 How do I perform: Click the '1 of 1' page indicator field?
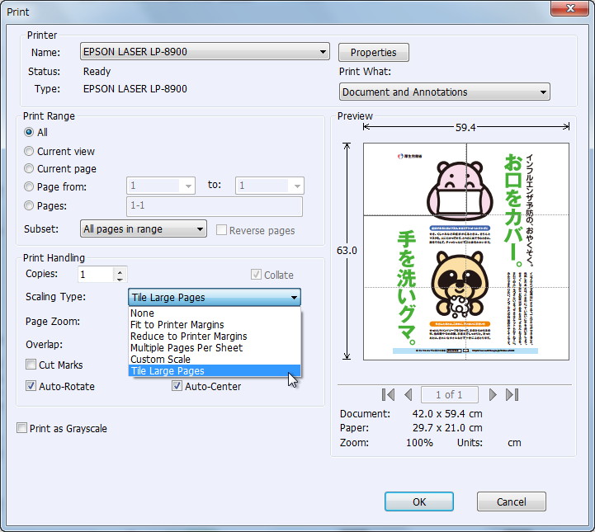[x=449, y=395]
